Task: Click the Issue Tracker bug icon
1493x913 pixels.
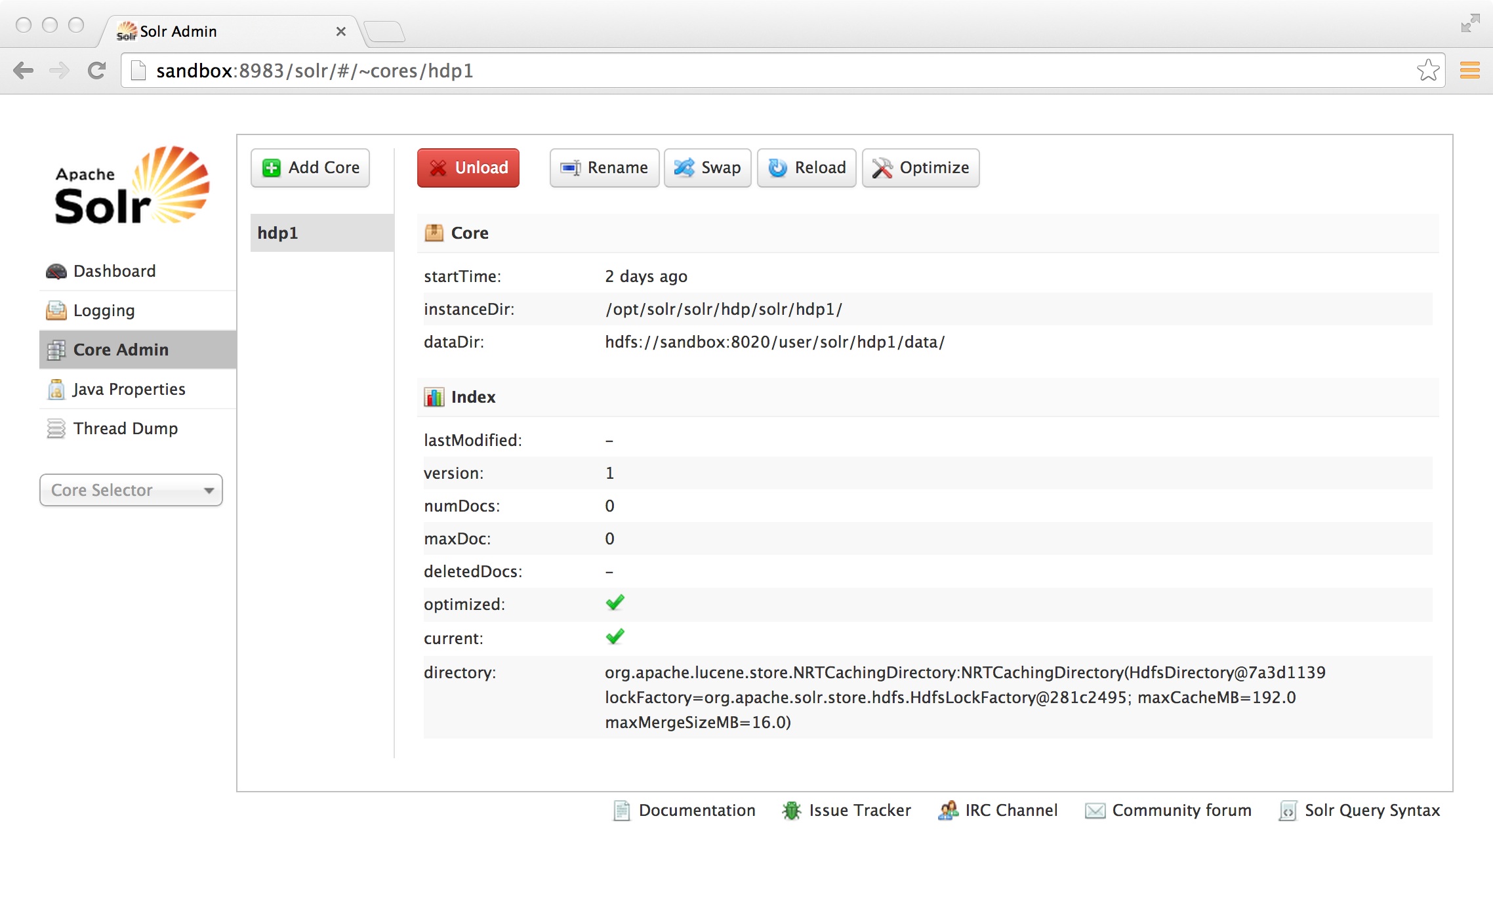Action: pos(792,811)
